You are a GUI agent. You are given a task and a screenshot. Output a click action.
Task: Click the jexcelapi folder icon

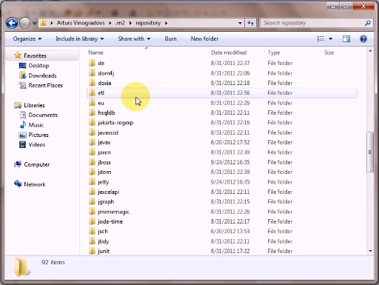[92, 192]
